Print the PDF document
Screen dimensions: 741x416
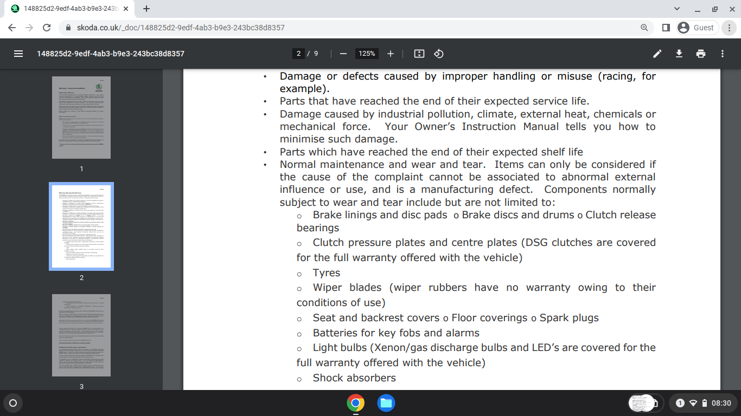point(701,54)
